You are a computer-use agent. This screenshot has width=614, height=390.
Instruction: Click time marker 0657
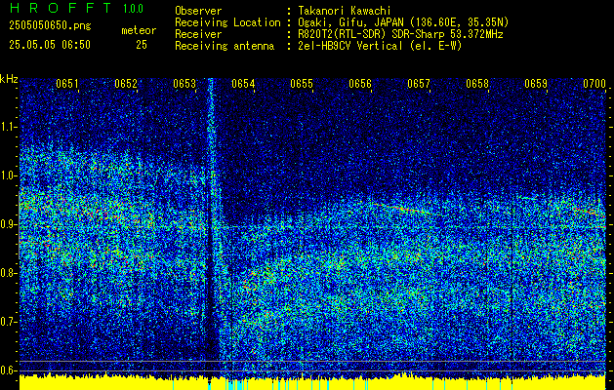419,84
